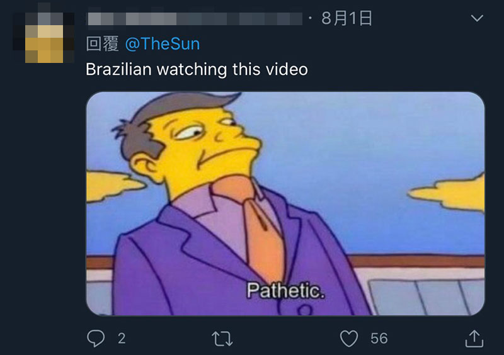Like the tweet with the heart icon

coord(349,339)
